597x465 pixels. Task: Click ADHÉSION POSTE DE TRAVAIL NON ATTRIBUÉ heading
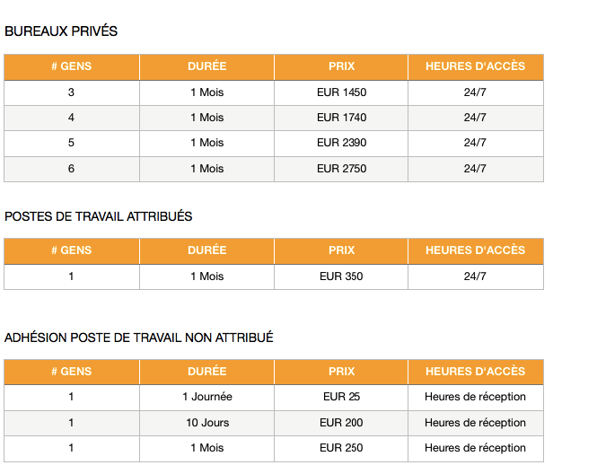pyautogui.click(x=139, y=338)
